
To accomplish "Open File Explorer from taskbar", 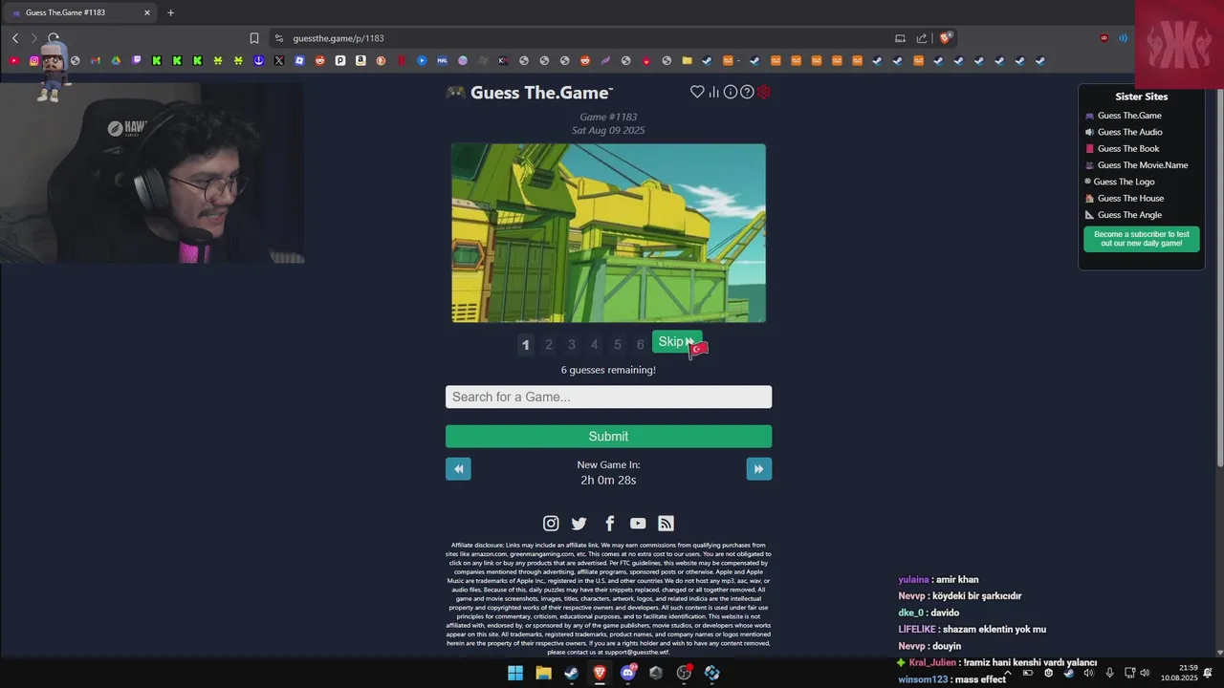I will click(x=543, y=673).
